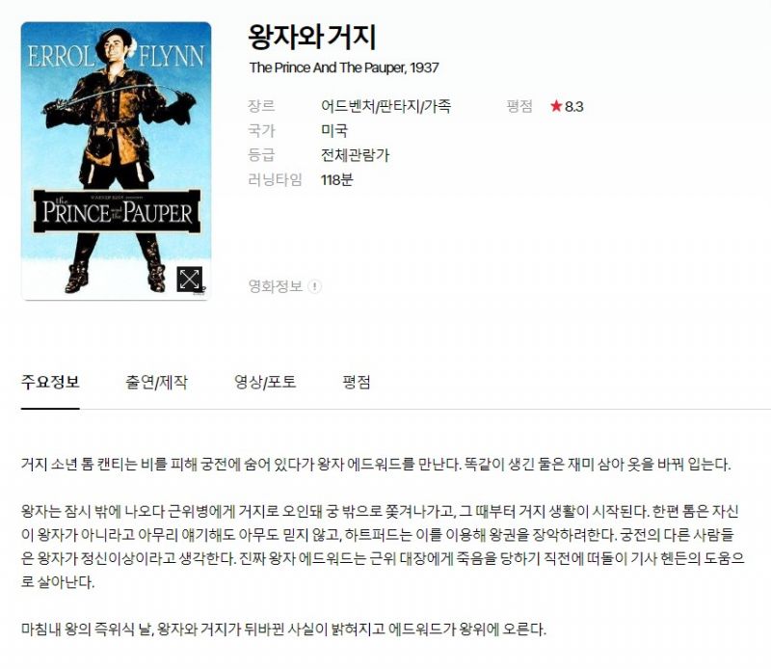This screenshot has width=771, height=669.
Task: Click the expand poster fullscreen icon
Action: 189,279
